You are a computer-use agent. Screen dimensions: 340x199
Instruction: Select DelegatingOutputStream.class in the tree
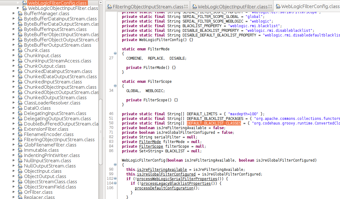tap(57, 119)
